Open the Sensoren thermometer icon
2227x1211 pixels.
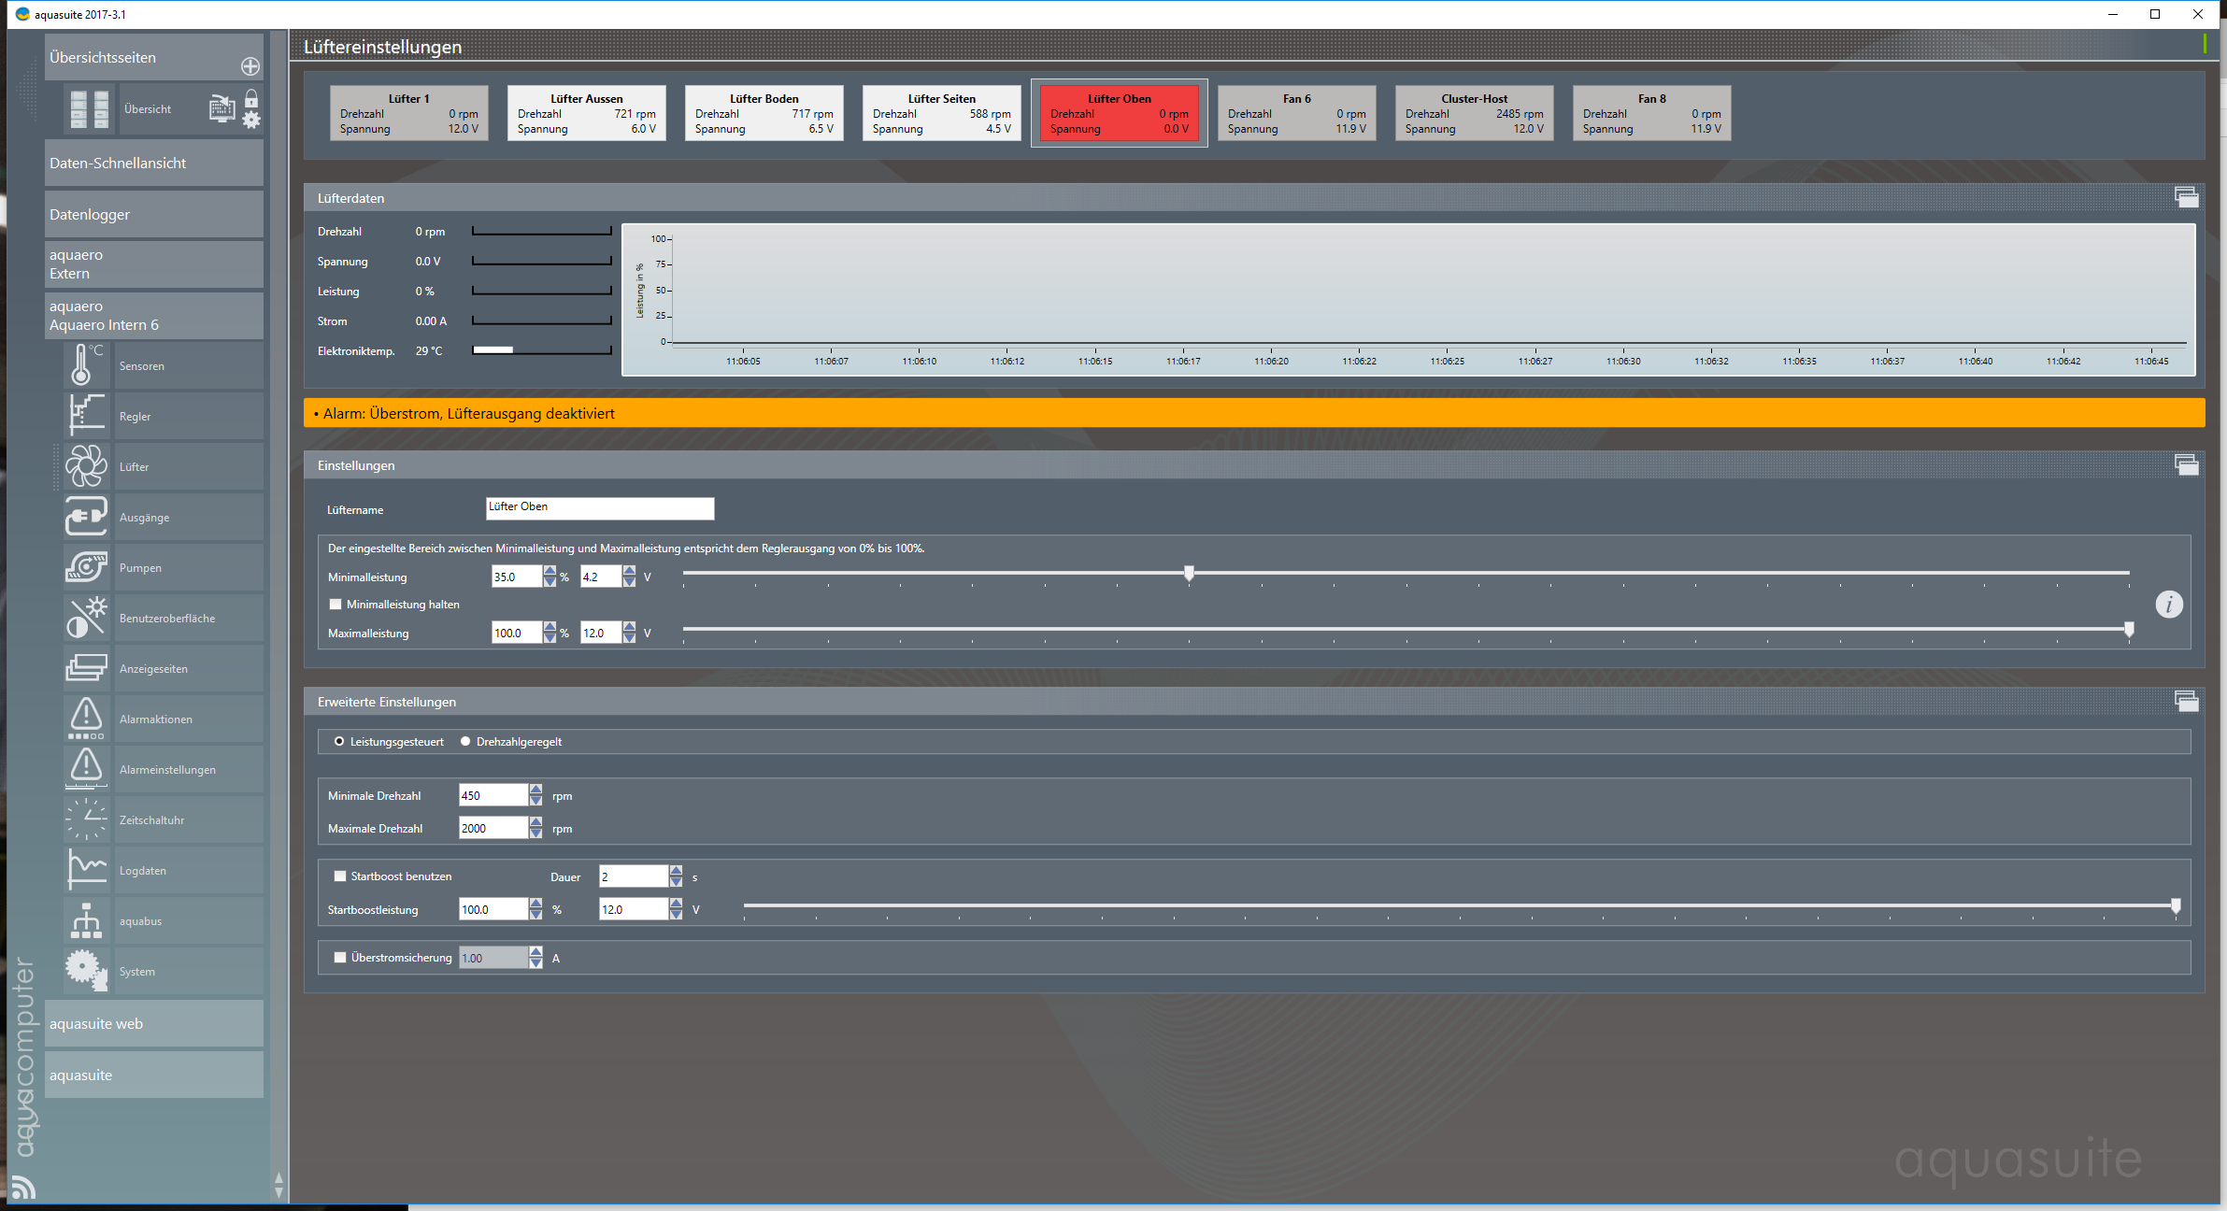85,365
